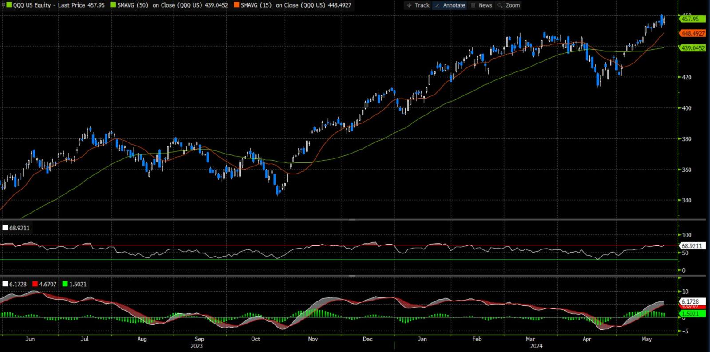The height and width of the screenshot is (352, 710).
Task: Click the green QQQ US Equity legend swatch
Action: (10, 5)
